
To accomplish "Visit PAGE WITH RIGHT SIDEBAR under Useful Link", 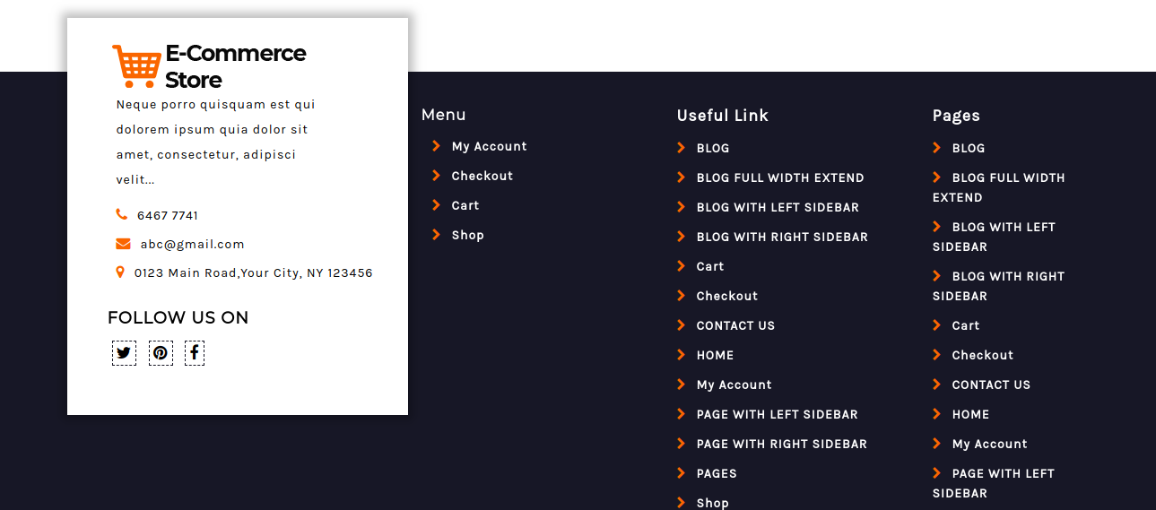I will (x=781, y=444).
